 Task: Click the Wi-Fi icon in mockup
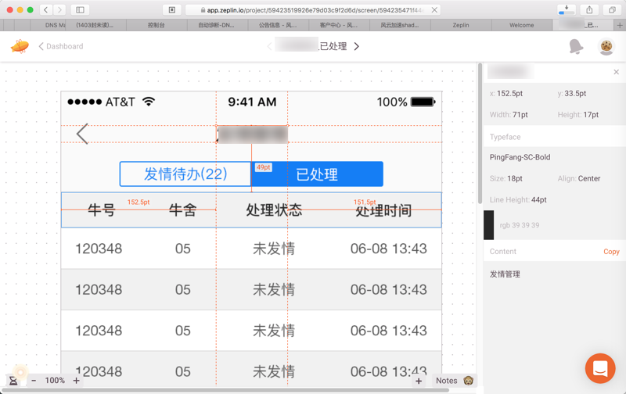tap(149, 102)
